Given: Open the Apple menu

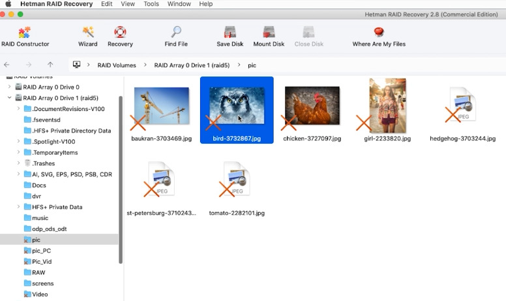Looking at the screenshot, I should (x=8, y=4).
